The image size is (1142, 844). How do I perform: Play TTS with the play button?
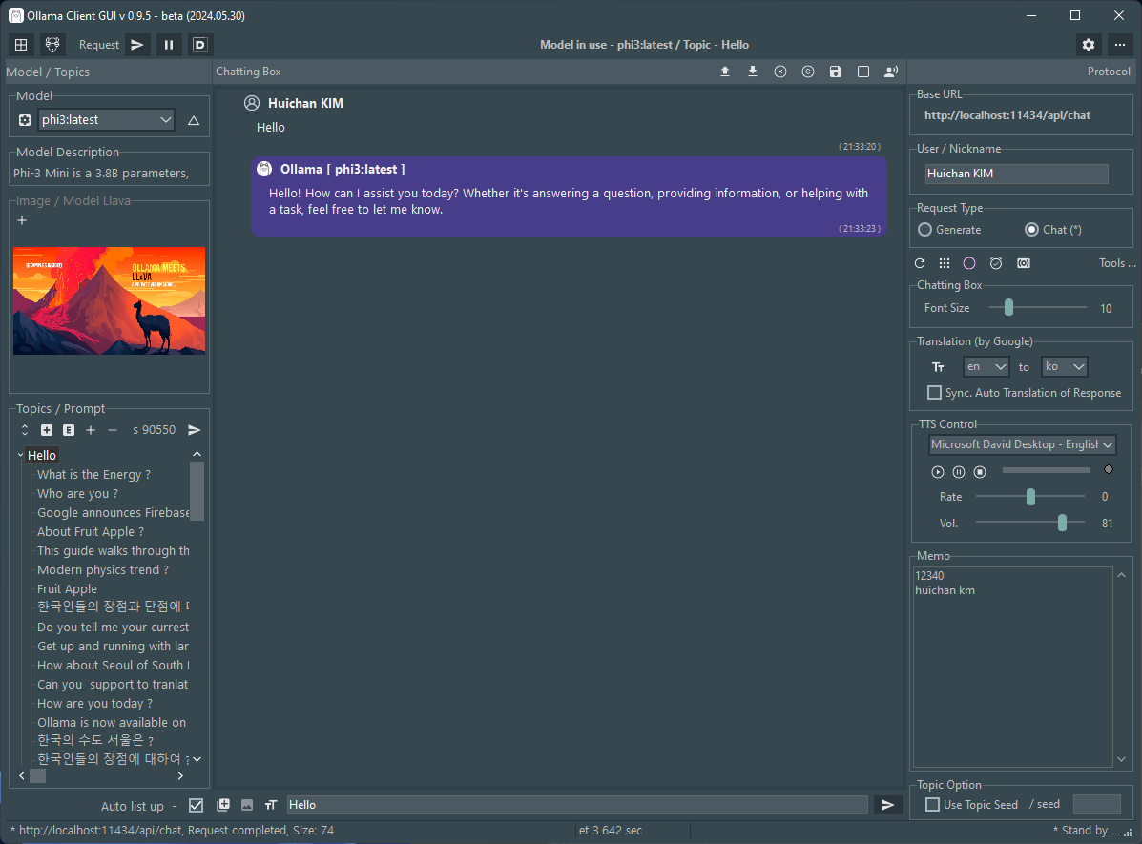(x=937, y=472)
